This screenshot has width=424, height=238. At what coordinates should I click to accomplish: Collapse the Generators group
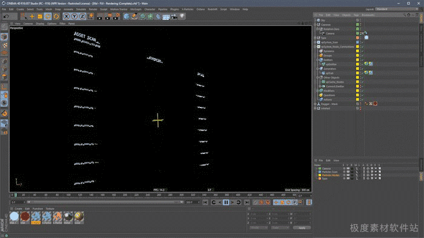click(317, 69)
